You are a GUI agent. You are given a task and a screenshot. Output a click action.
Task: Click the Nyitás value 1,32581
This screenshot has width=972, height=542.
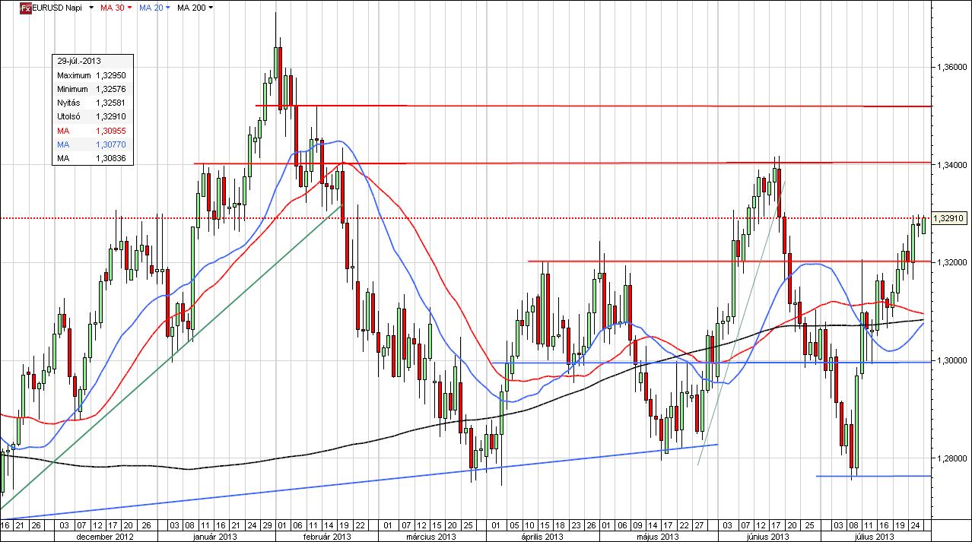tap(110, 103)
